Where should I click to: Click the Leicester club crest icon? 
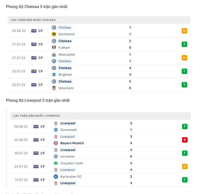click(56, 156)
